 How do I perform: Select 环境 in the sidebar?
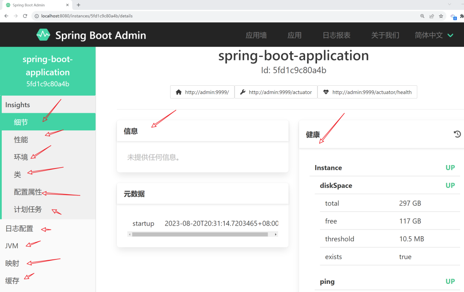click(49, 157)
